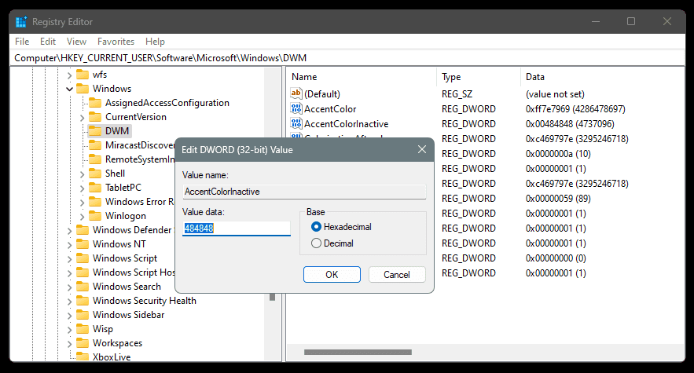Viewport: 694px width, 373px height.
Task: Click the Windows Security Health folder icon
Action: coord(83,301)
